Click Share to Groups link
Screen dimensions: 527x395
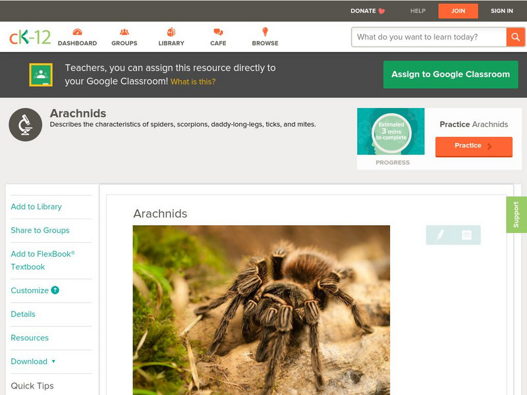(x=40, y=230)
